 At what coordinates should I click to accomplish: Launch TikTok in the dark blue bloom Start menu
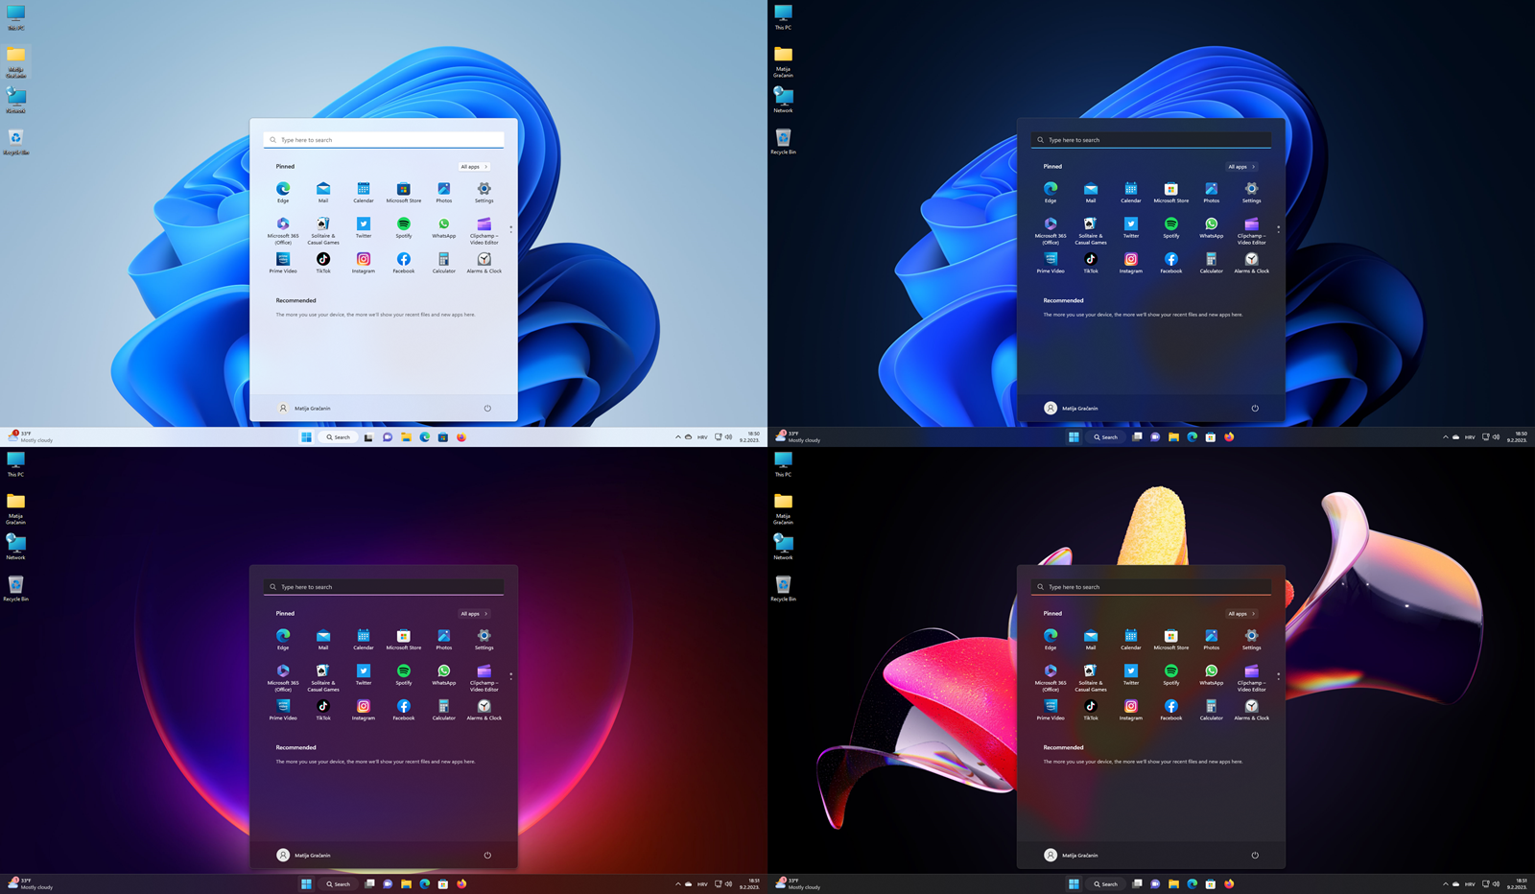[1091, 263]
